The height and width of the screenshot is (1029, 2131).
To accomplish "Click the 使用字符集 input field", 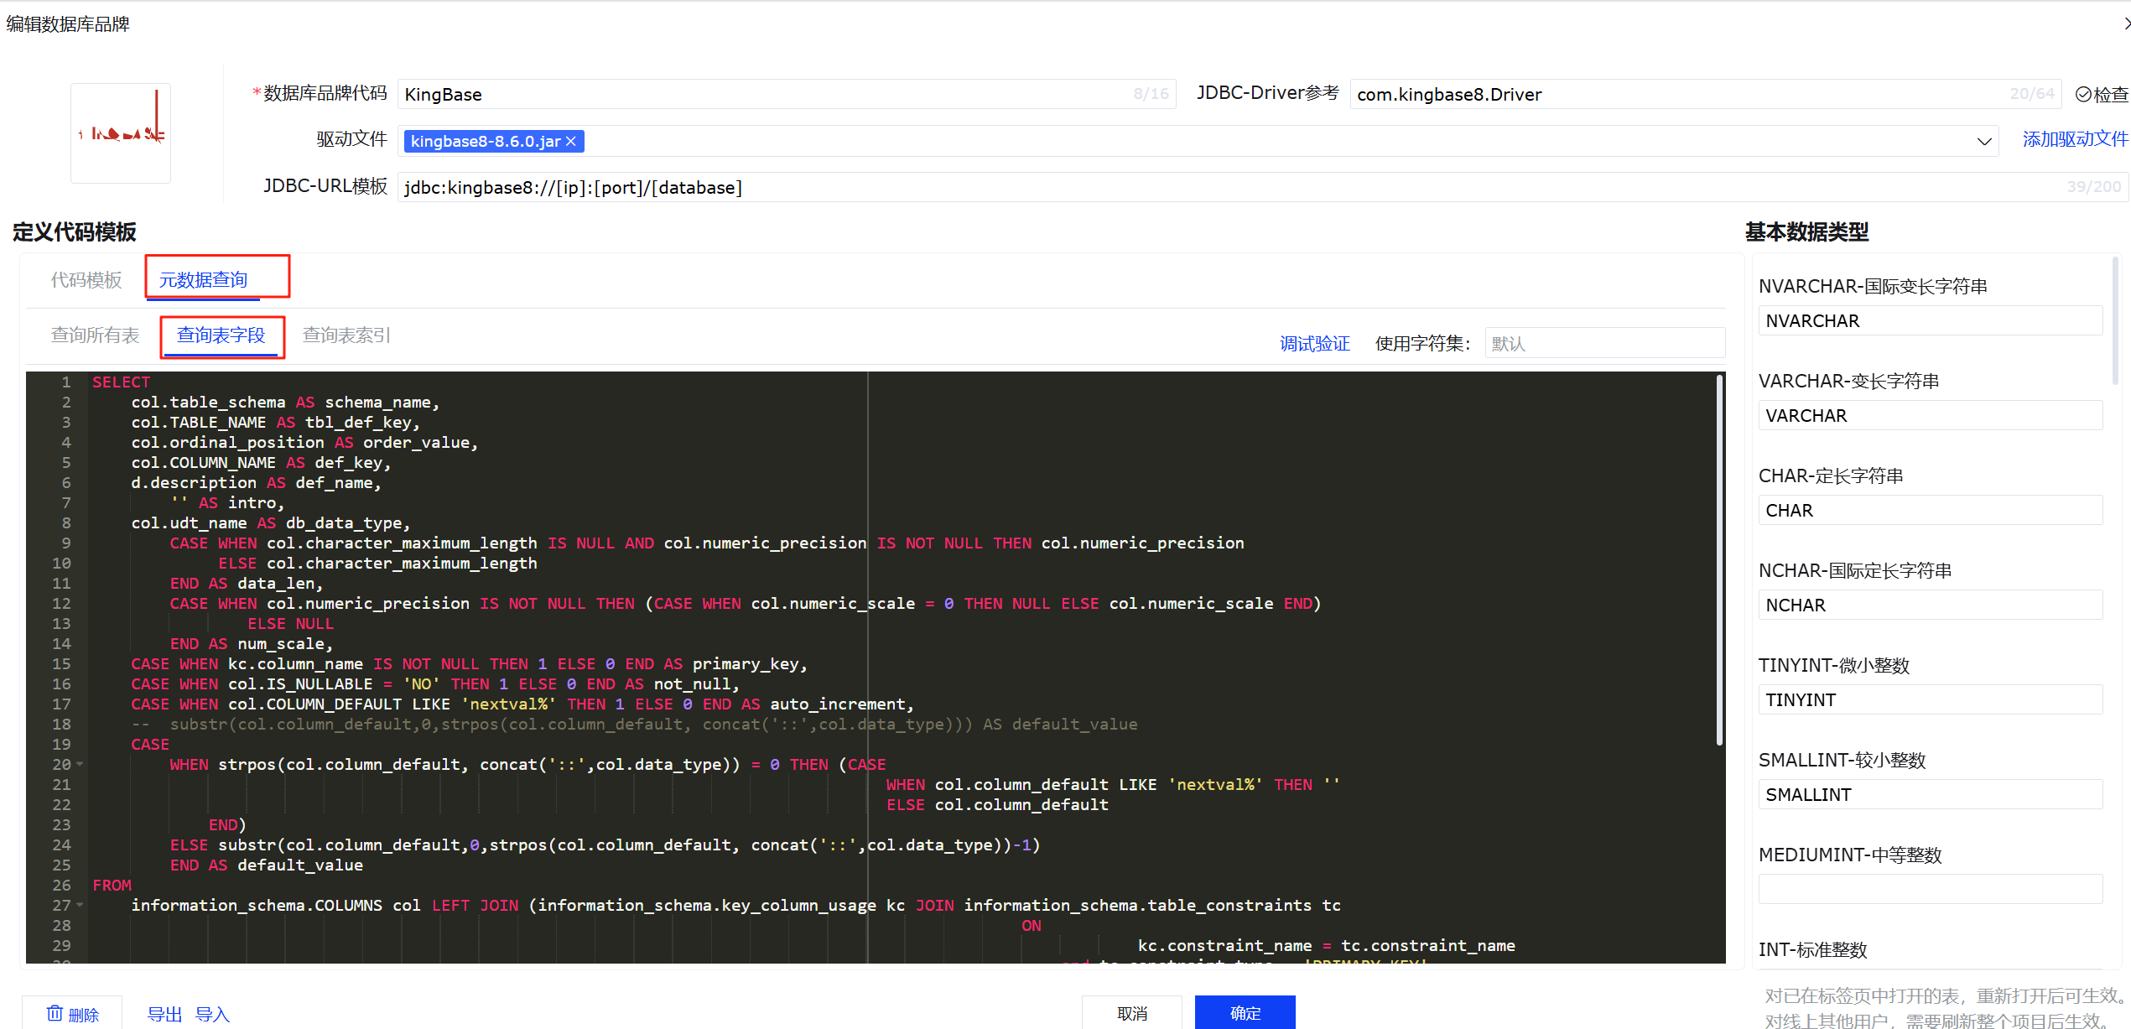I will tap(1603, 344).
